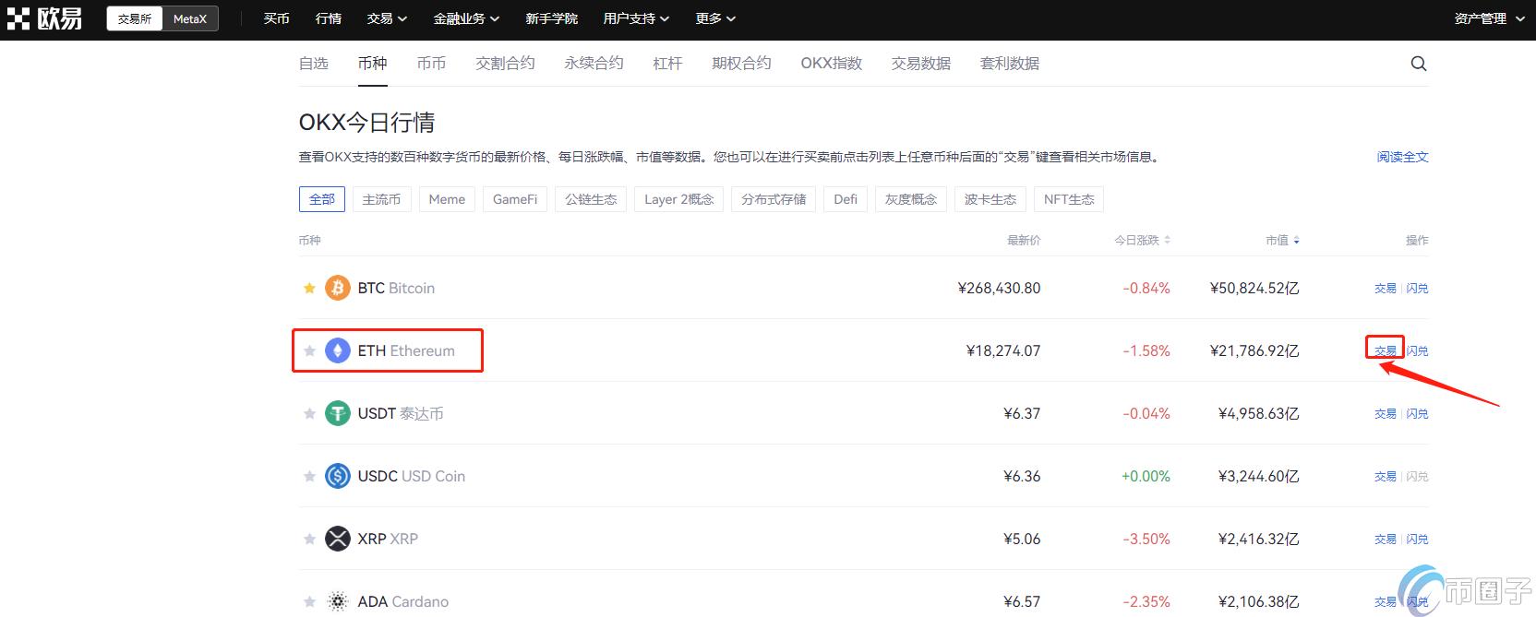Filter by Meme category

coord(447,199)
